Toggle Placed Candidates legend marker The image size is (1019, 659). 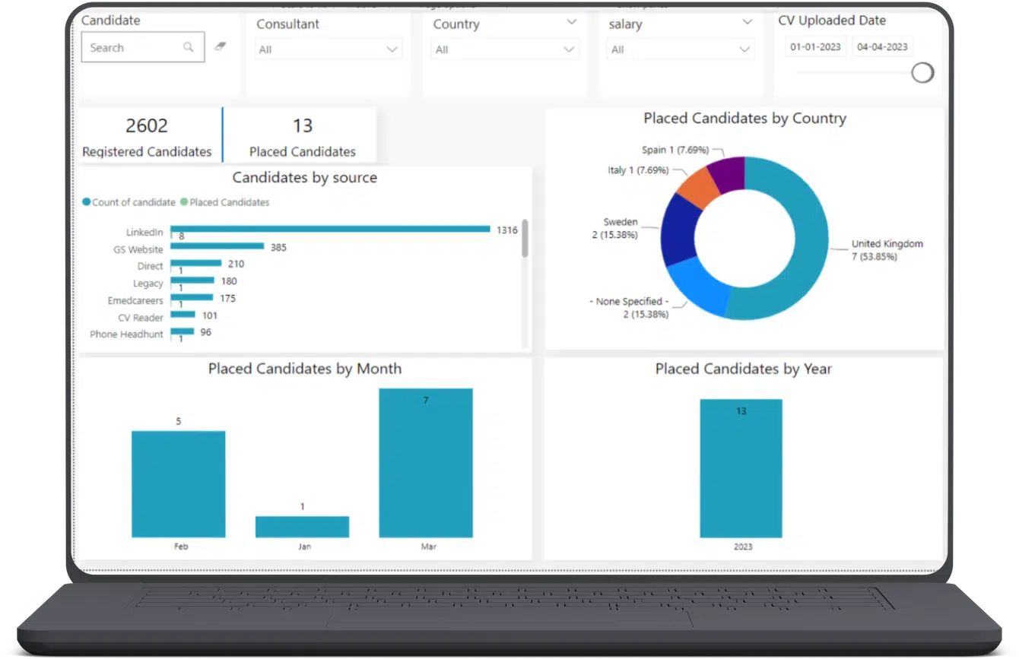[x=183, y=202]
